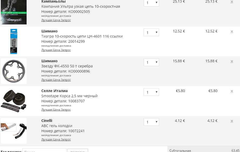Click best price request link for Тиагра chain
Screen dimensions: 240x152
click(56, 50)
